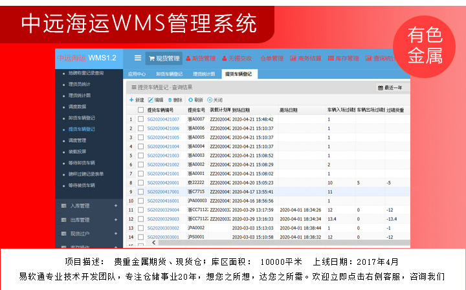Click the table's horizontal scrollbar track
This screenshot has height=290, width=466.
[x=284, y=243]
